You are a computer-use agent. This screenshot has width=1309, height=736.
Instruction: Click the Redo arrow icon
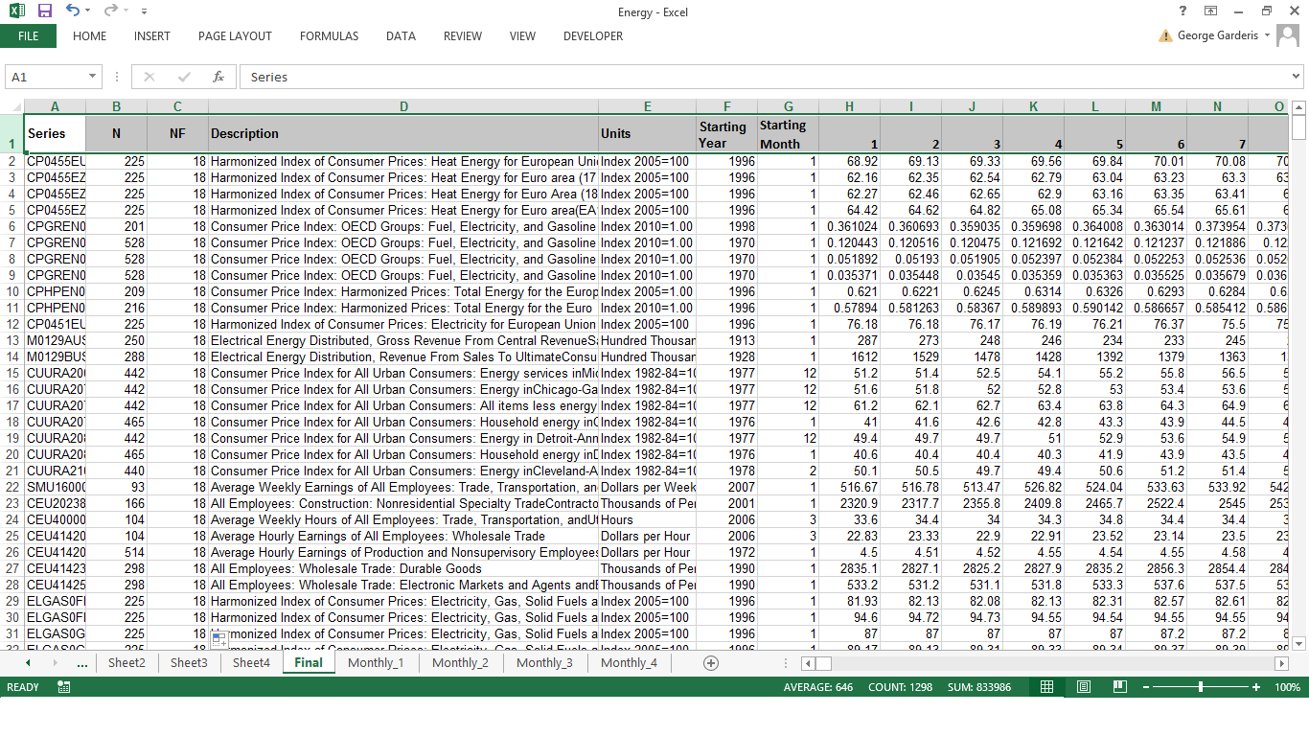pos(110,11)
